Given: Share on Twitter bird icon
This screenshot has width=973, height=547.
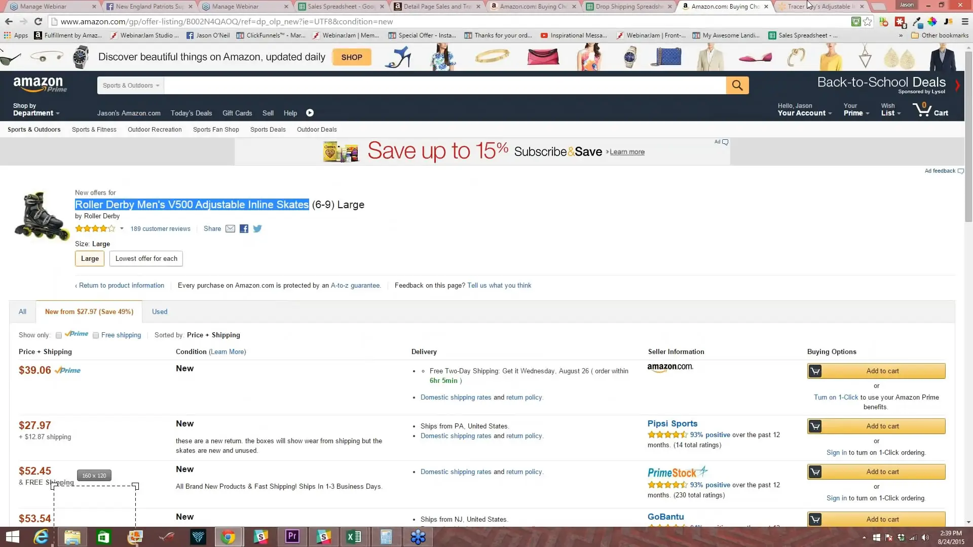Looking at the screenshot, I should [257, 229].
